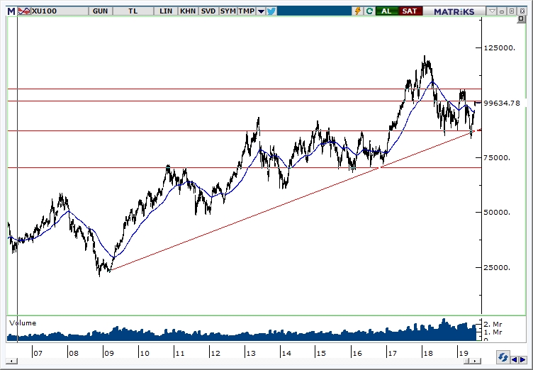
Task: Click the 125000 price axis label
Action: 500,48
